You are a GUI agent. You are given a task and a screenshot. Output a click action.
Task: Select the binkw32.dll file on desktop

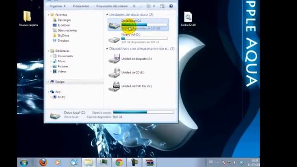pyautogui.click(x=188, y=19)
